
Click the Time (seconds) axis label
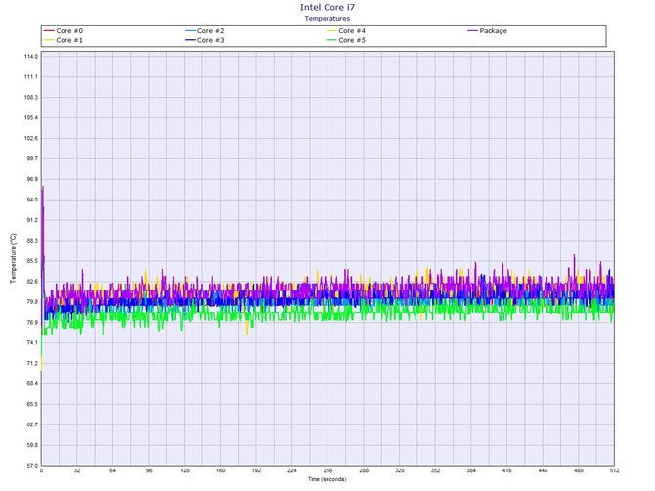click(327, 479)
